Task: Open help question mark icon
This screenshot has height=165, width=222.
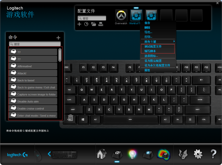Action: [213, 154]
